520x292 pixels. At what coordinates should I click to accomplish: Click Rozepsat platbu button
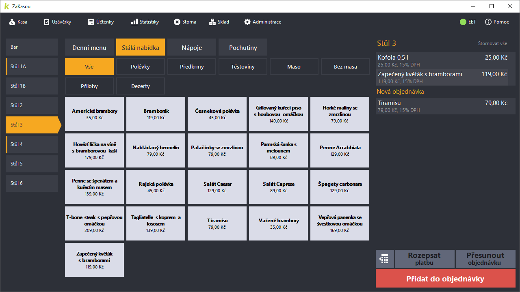coord(424,259)
